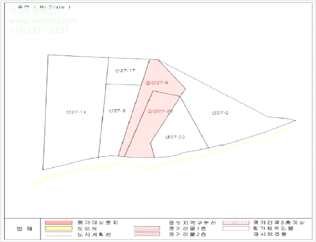Click the empty 평가제외건물 legend swatch
The width and height of the screenshot is (316, 242).
[x=236, y=228]
